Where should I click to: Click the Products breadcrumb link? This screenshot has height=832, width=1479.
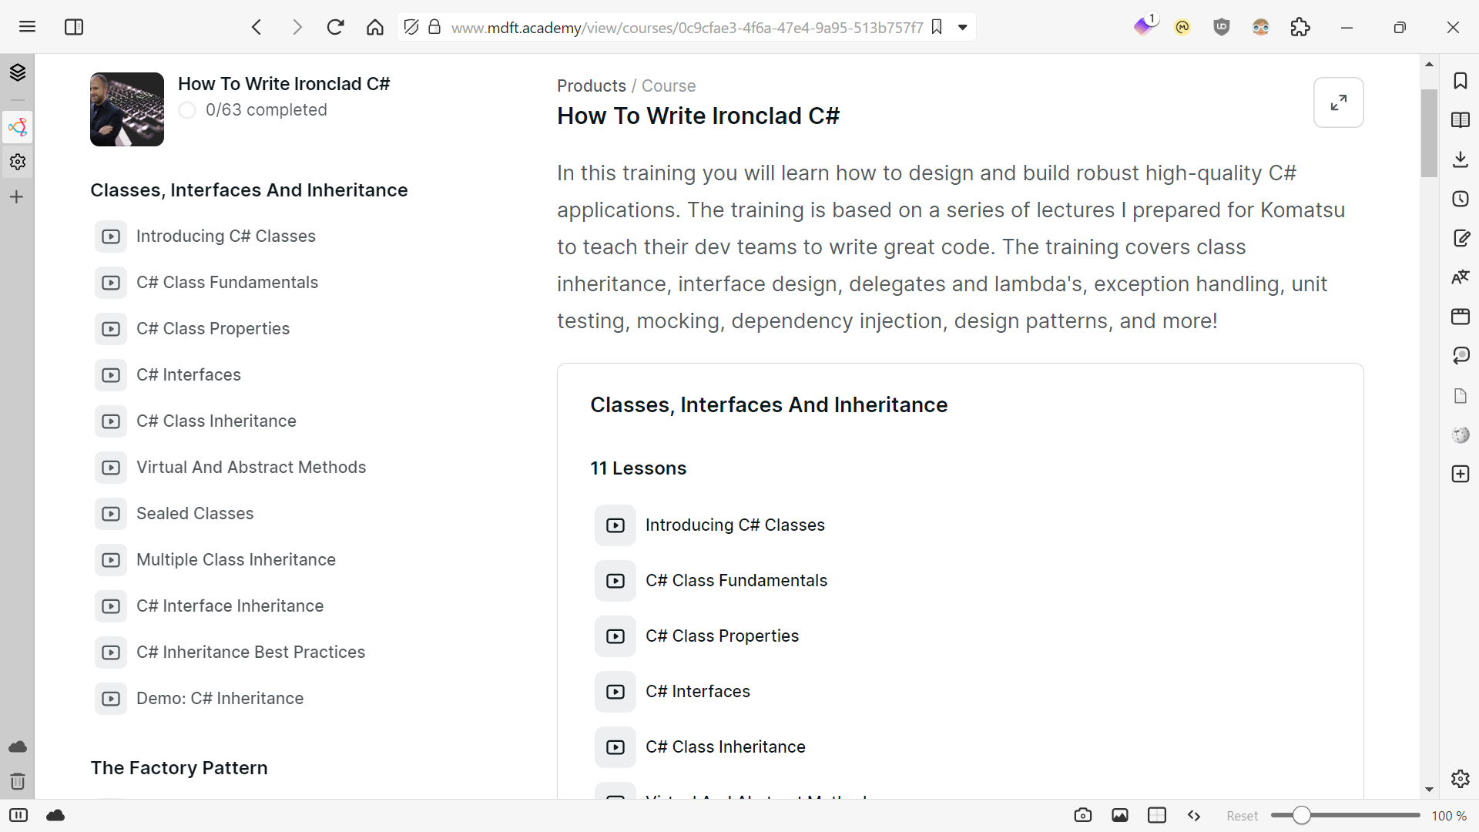pyautogui.click(x=591, y=86)
